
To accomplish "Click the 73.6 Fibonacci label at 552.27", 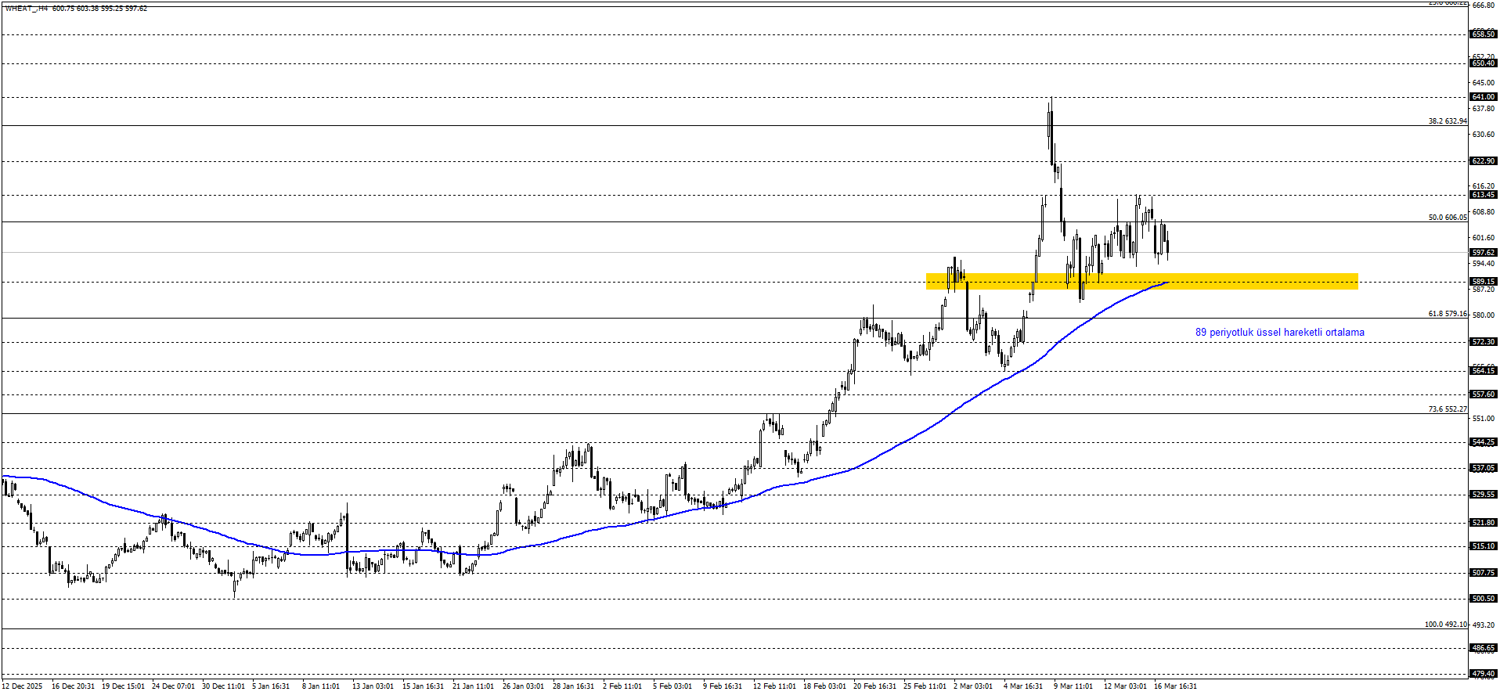I will coord(1448,409).
